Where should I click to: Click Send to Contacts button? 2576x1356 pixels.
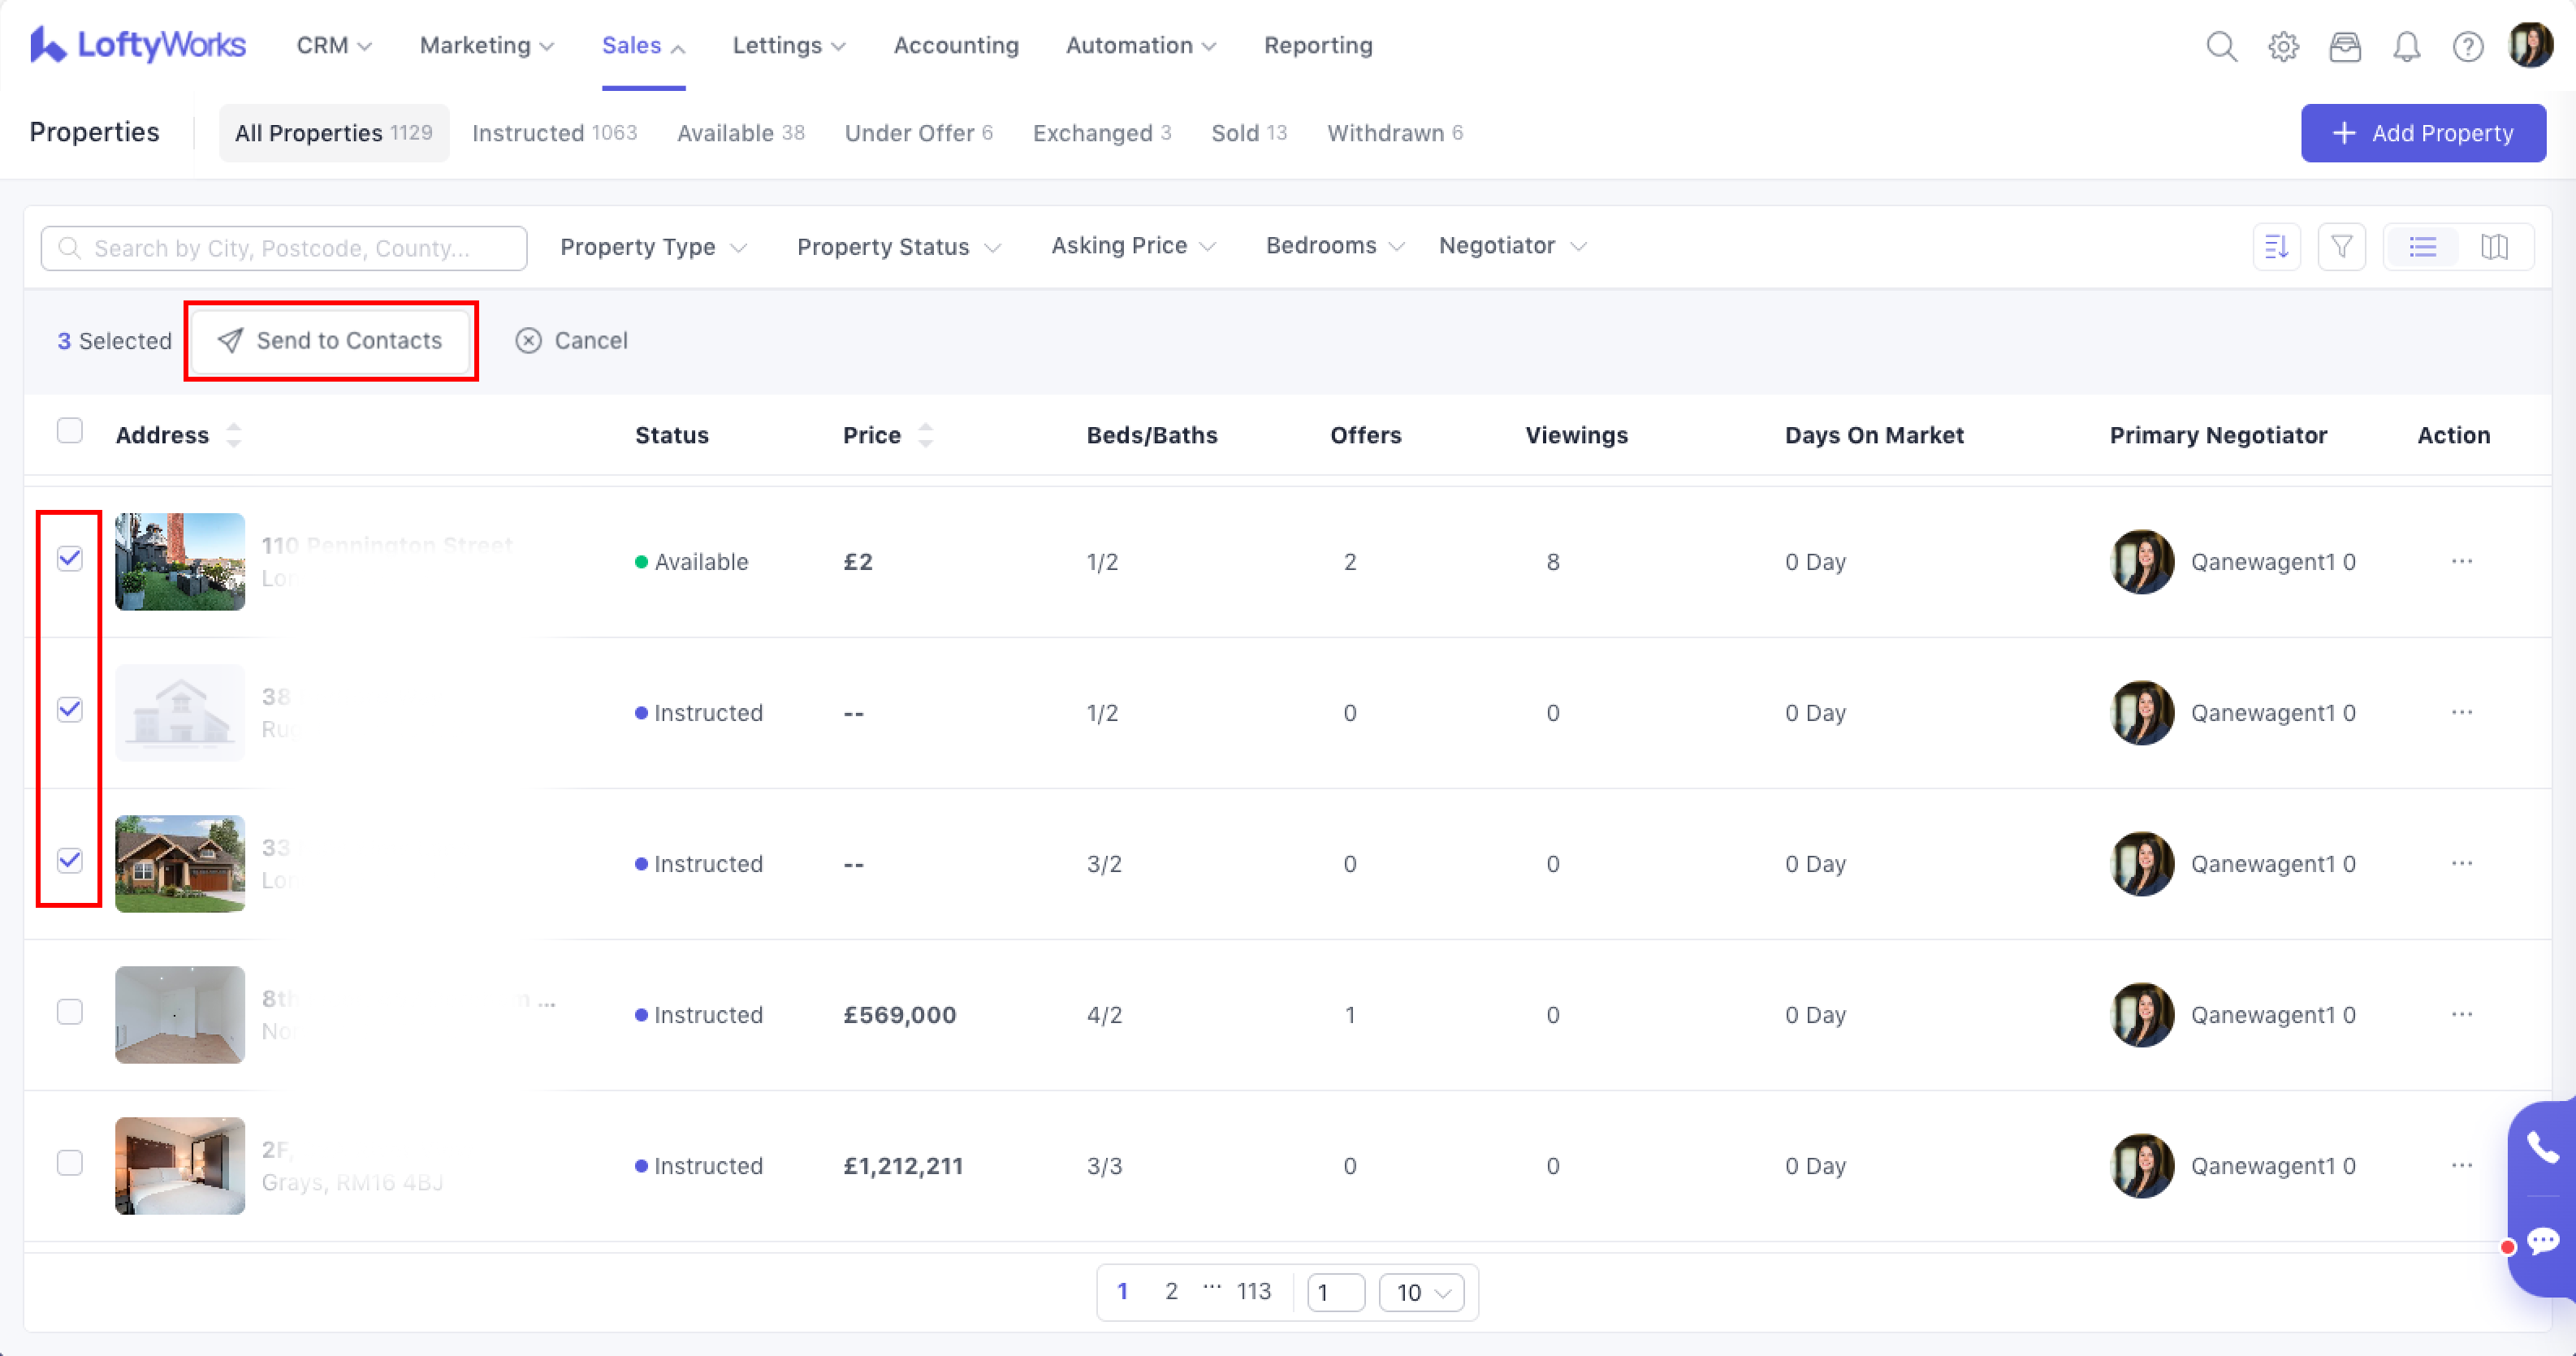click(x=330, y=341)
